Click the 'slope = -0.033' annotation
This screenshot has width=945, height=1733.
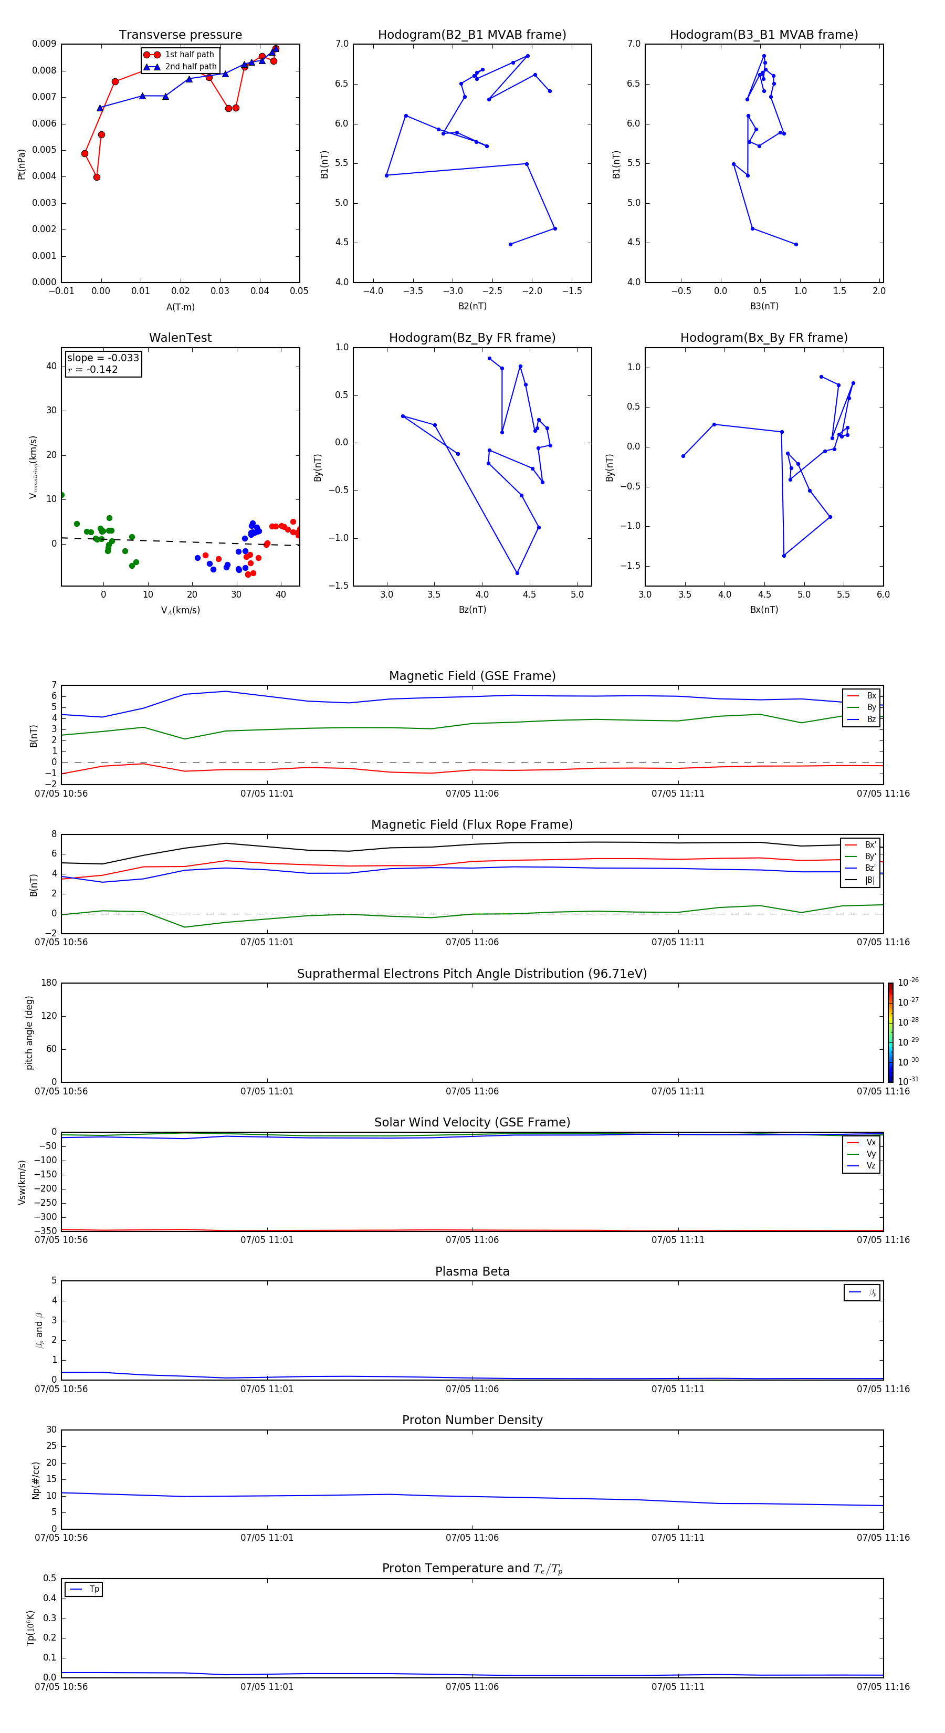click(x=103, y=358)
